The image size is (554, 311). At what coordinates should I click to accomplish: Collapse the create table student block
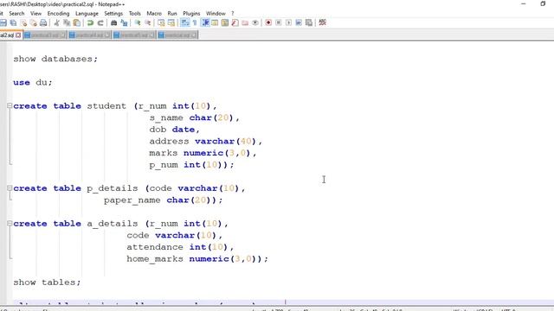[x=10, y=105]
